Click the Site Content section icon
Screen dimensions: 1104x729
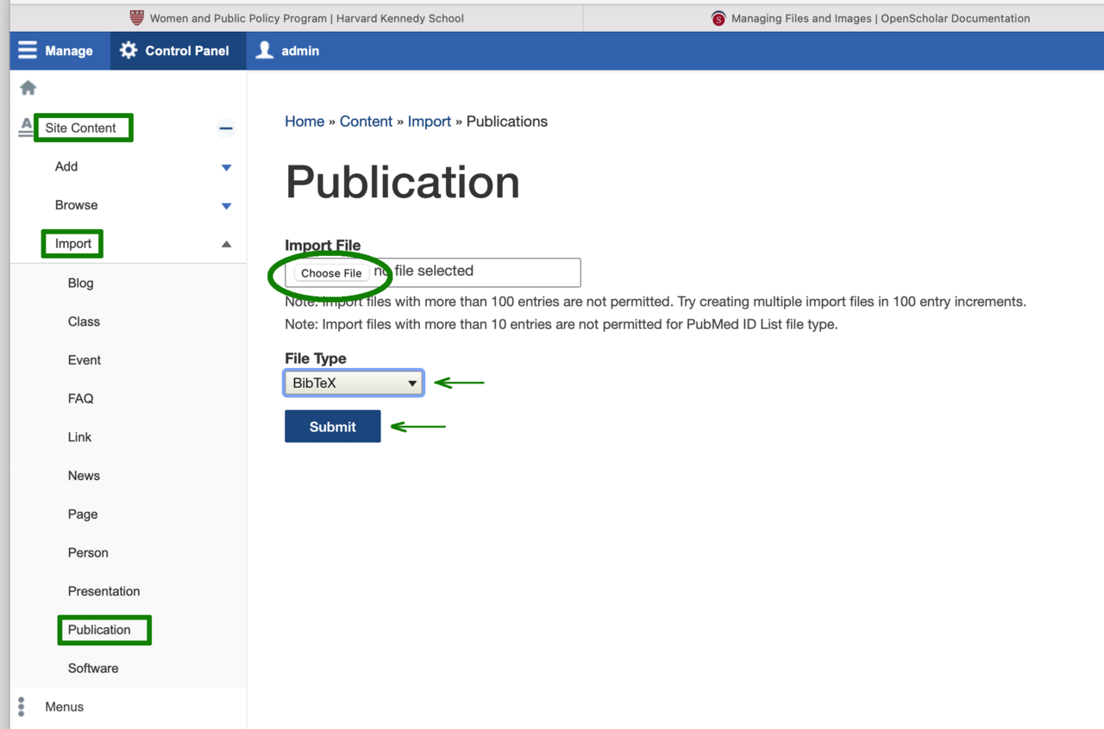tap(26, 128)
